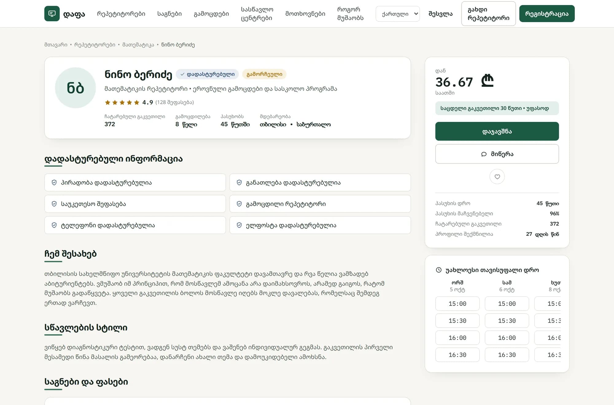This screenshot has height=405, width=614.
Task: Click the (128 შეფასება) reviews text
Action: [174, 102]
